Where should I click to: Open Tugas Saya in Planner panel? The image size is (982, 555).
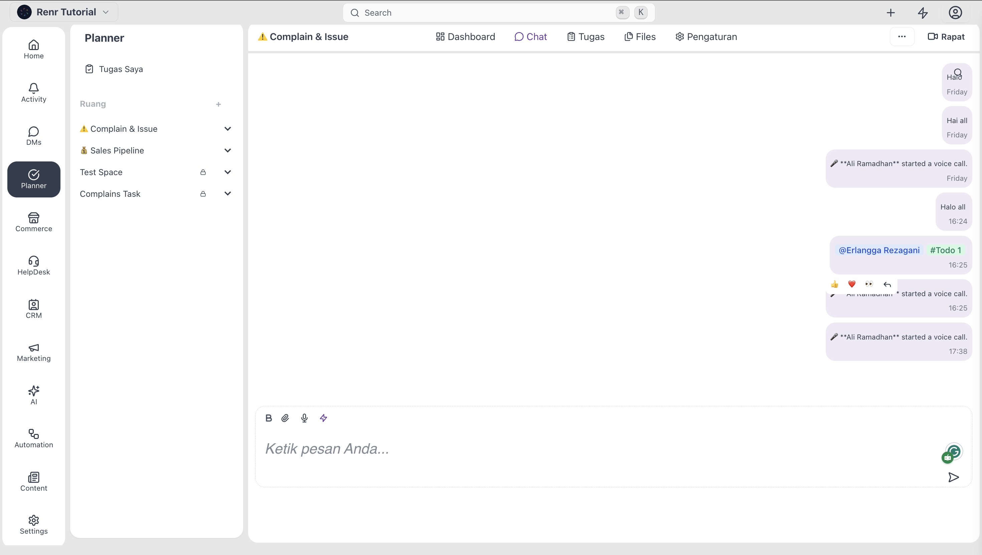[x=114, y=69]
